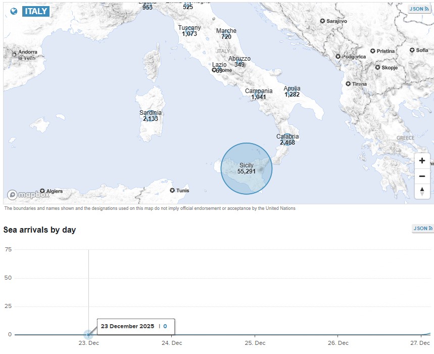434x354 pixels.
Task: Click the globe icon beside ITALY label
Action: 14,11
